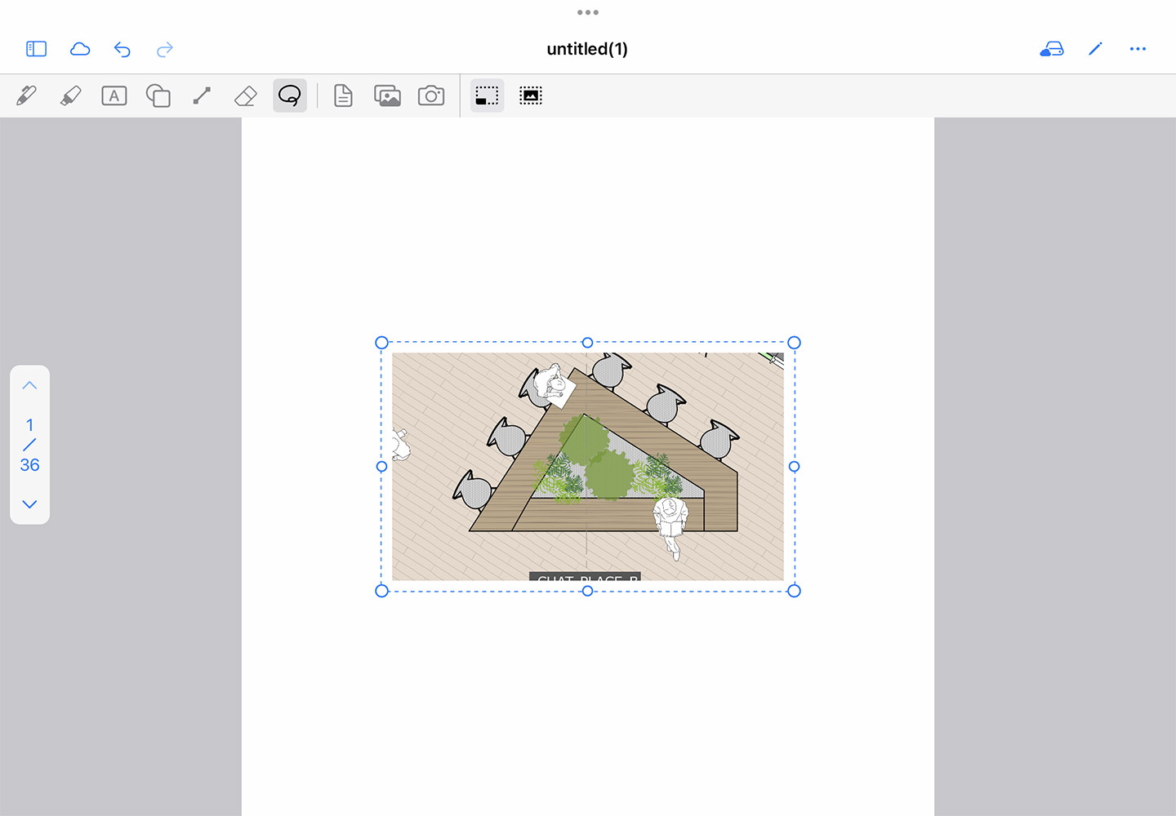
Task: Choose the Text box tool
Action: [114, 95]
